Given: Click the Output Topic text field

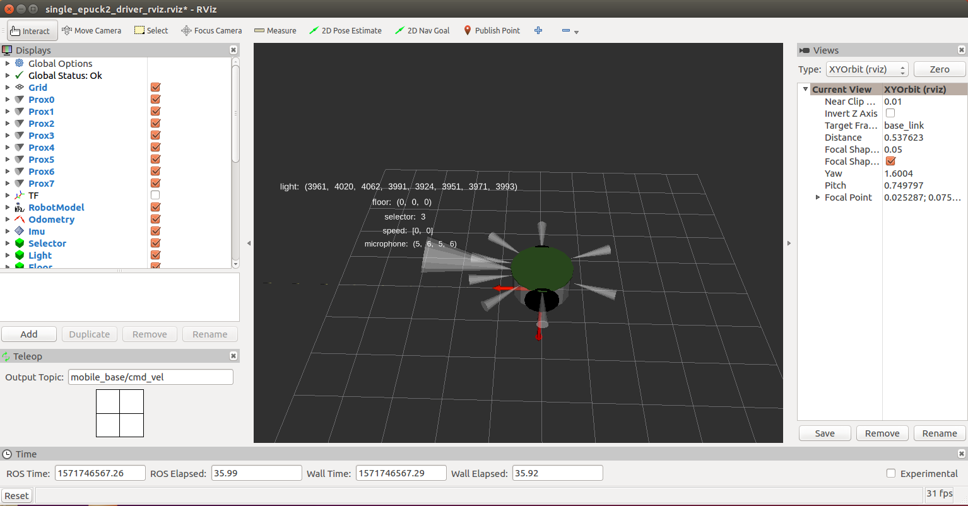Looking at the screenshot, I should coord(150,377).
